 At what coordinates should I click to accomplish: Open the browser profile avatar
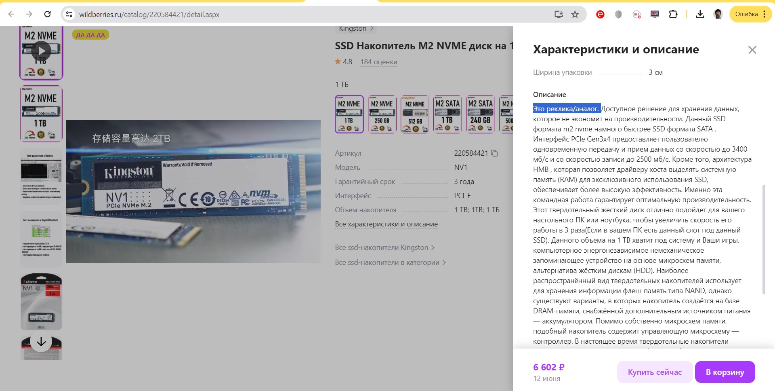(x=718, y=14)
